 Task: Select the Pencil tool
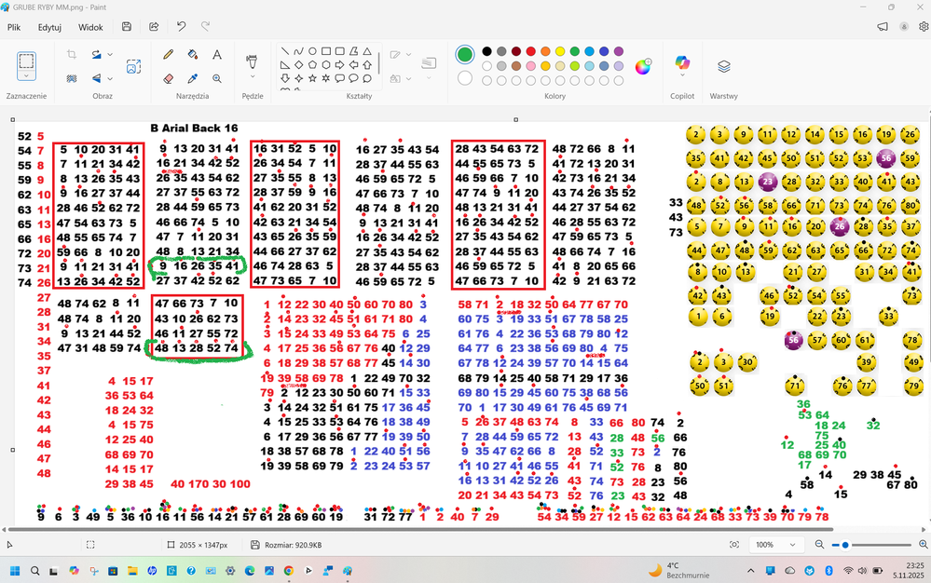coord(169,55)
